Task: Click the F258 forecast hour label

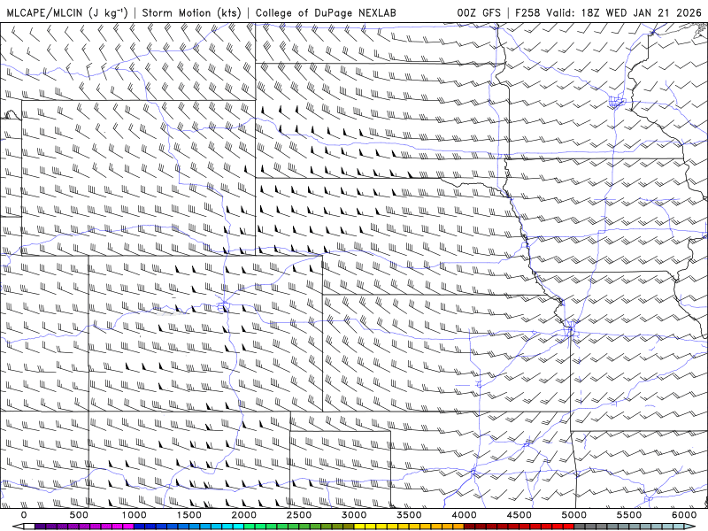Action: (527, 12)
